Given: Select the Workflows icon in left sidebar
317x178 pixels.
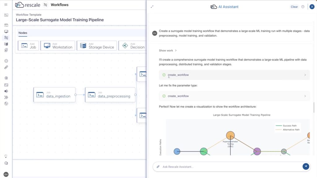Looking at the screenshot, I should coord(6,38).
